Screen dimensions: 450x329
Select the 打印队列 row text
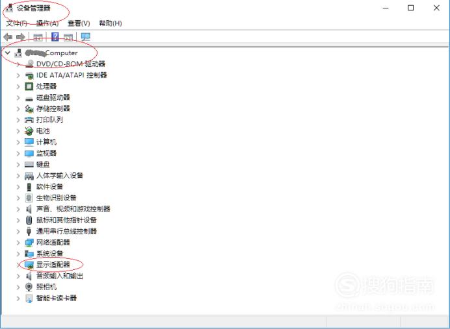point(49,119)
